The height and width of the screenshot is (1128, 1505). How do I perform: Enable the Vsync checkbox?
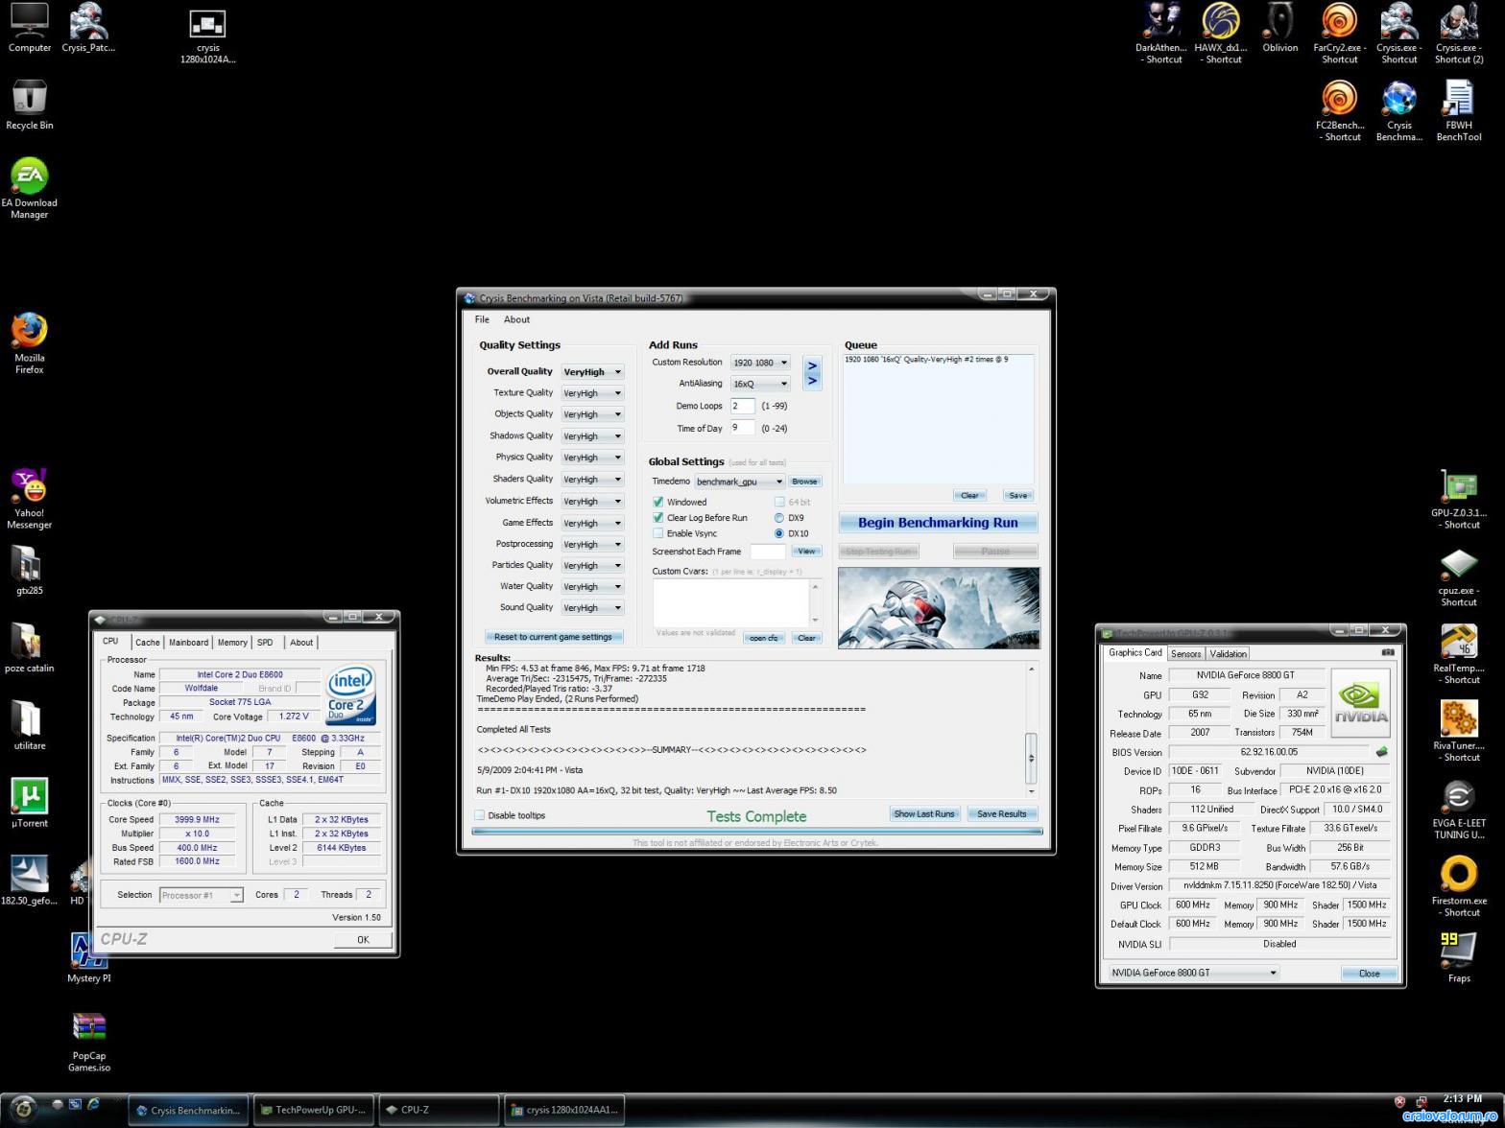click(658, 532)
